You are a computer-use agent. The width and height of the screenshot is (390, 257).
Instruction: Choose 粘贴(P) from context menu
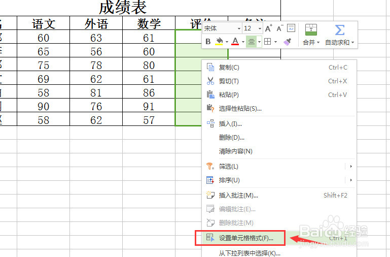(x=279, y=95)
